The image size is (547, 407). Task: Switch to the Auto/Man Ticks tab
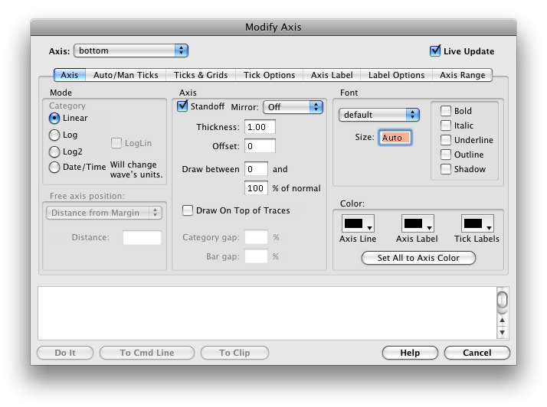[126, 75]
